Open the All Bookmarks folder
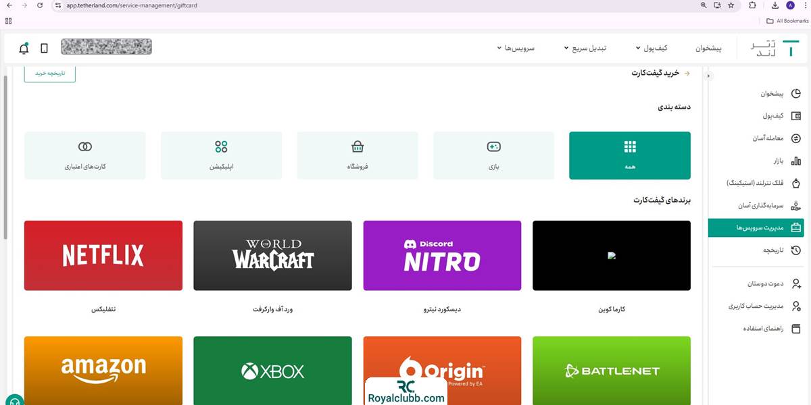The width and height of the screenshot is (811, 405). 787,21
